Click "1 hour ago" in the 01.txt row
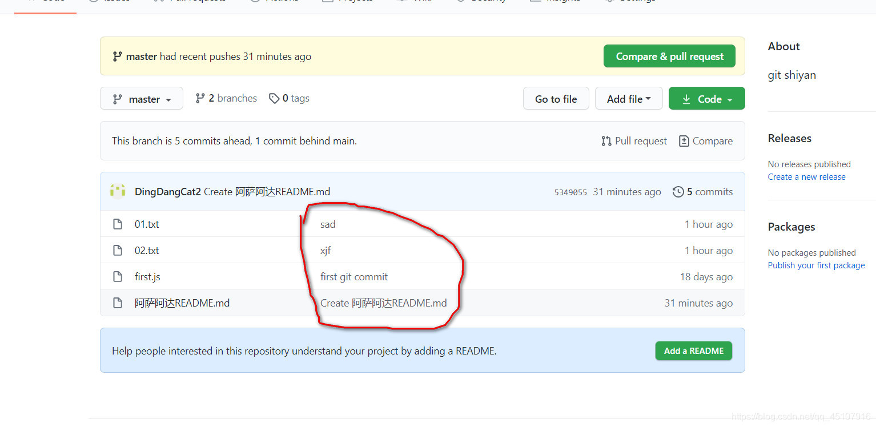876x427 pixels. click(x=709, y=224)
